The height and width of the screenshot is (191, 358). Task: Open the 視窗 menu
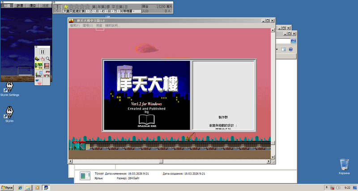coord(99,25)
